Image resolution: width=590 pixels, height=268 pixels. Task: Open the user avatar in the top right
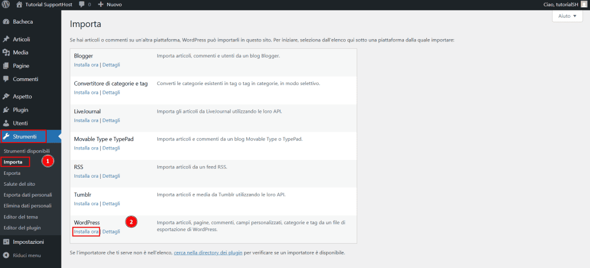[x=584, y=5]
